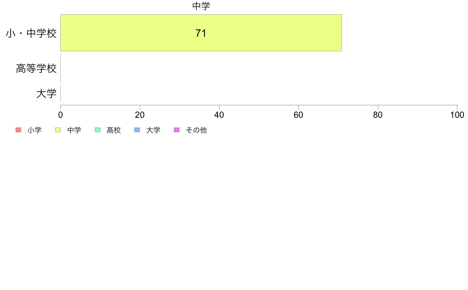Select the 大学 axis category label
This screenshot has width=468, height=290.
pyautogui.click(x=46, y=93)
